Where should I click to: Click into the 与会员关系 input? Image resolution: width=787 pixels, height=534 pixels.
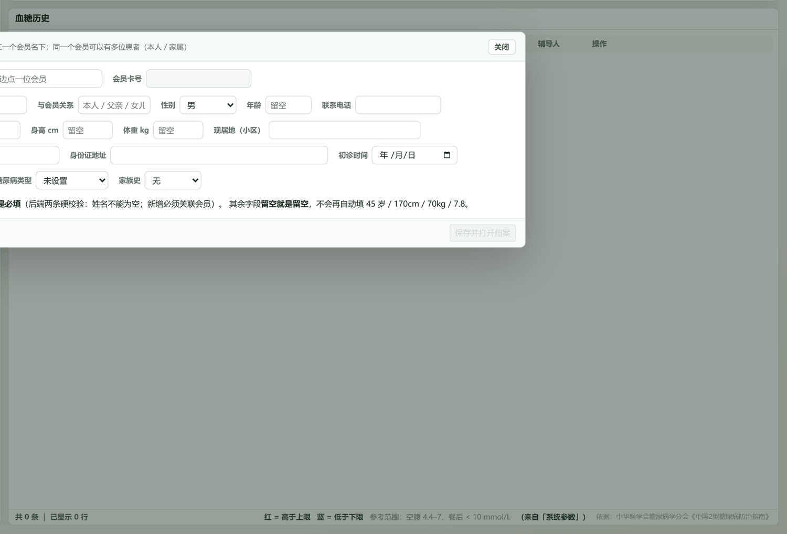[x=114, y=105]
